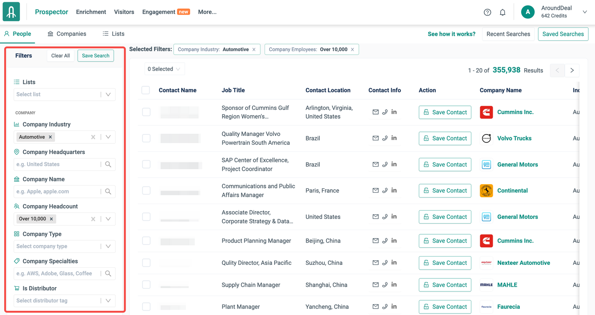
Task: Click the Company Headquarters input field
Action: click(x=57, y=164)
